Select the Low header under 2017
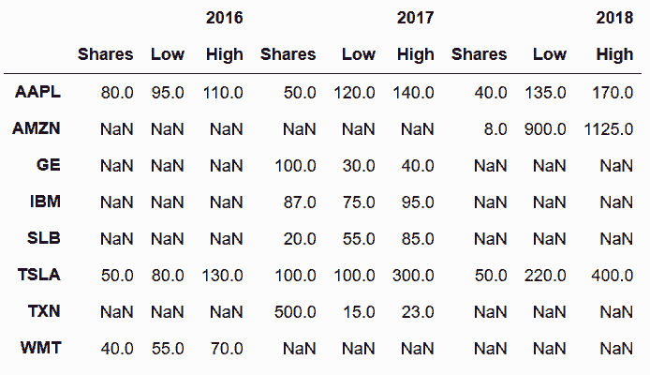The image size is (650, 375). coord(359,54)
